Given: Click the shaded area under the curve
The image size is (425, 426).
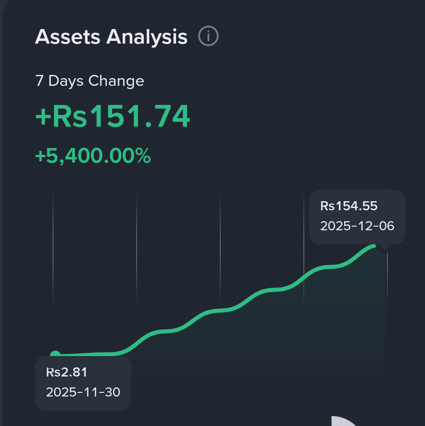Looking at the screenshot, I should click(299, 326).
